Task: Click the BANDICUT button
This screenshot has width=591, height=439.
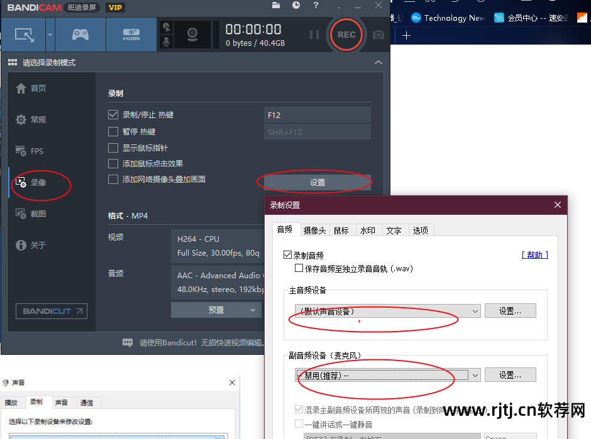Action: [x=52, y=311]
